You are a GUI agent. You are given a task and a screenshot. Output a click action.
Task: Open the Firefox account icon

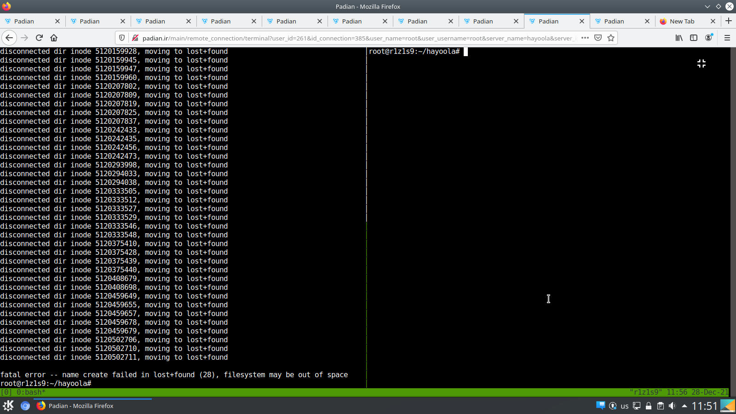click(709, 38)
